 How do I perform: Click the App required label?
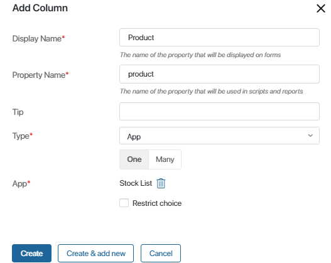point(21,183)
